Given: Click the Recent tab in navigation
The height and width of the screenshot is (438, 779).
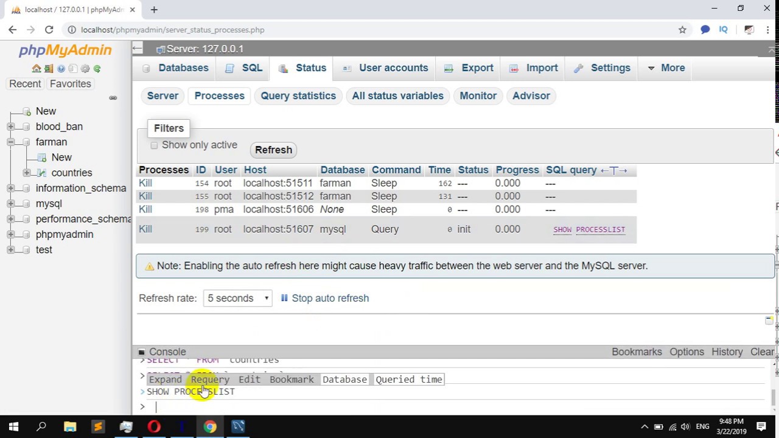Looking at the screenshot, I should pos(25,84).
